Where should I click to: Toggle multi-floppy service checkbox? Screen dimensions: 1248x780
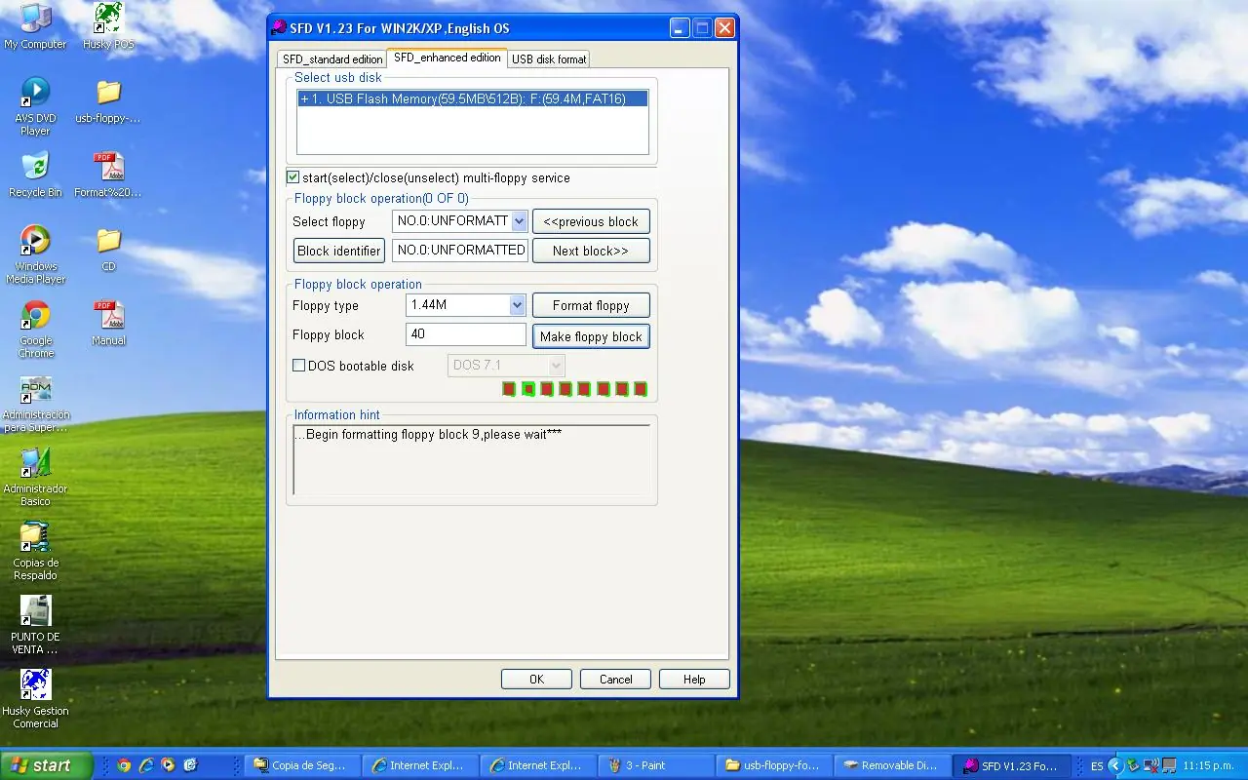[292, 177]
